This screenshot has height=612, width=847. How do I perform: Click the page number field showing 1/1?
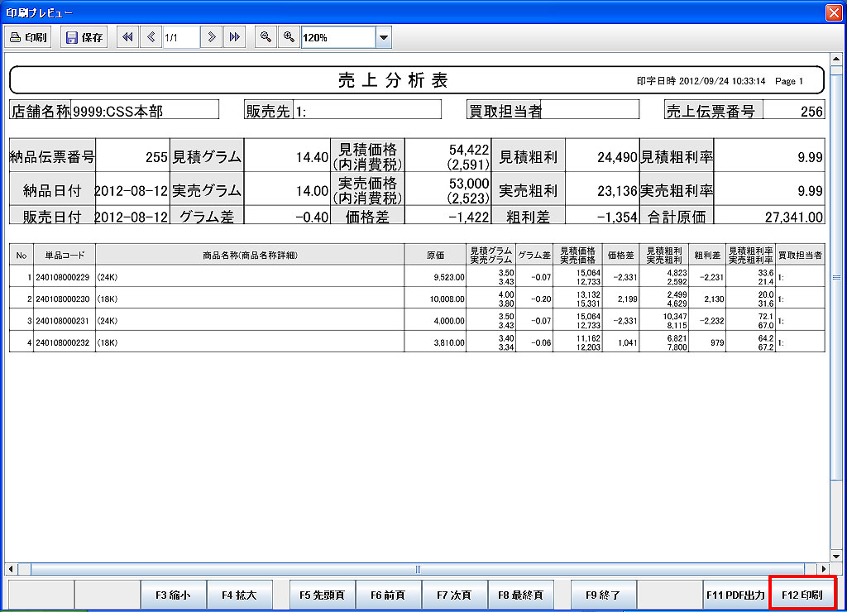180,37
